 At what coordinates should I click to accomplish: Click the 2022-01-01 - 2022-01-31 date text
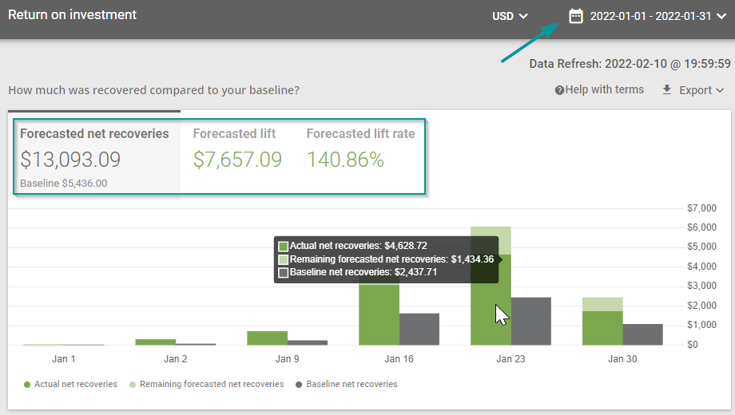[x=650, y=16]
